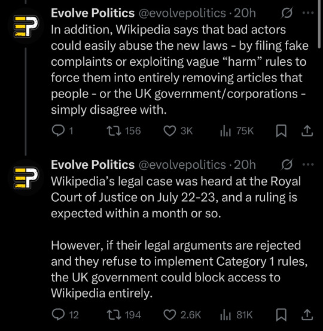The height and width of the screenshot is (331, 323).
Task: Open Evolve Politics avatar on second tweet
Action: tap(26, 177)
